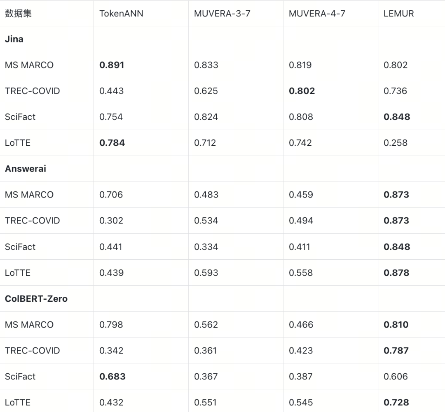Click the bold 0.728 LoTTE value

click(396, 403)
